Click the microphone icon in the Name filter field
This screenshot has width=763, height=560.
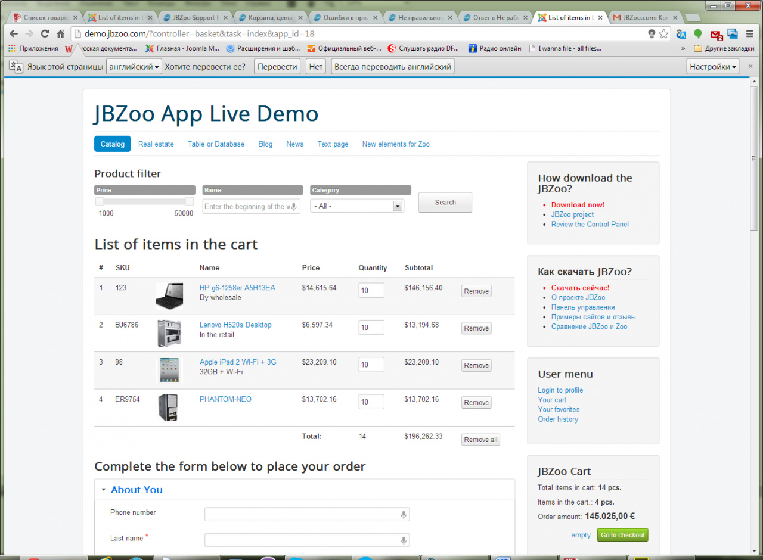pyautogui.click(x=294, y=206)
